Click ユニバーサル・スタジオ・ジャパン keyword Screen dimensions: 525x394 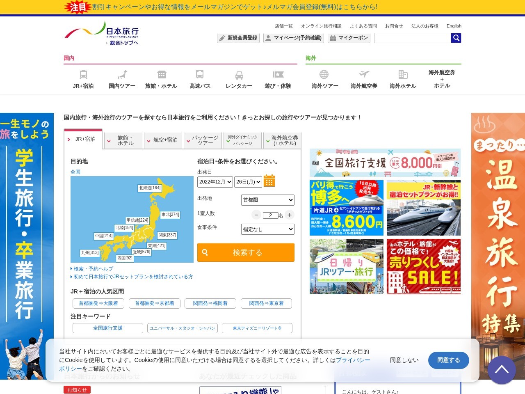click(x=183, y=328)
